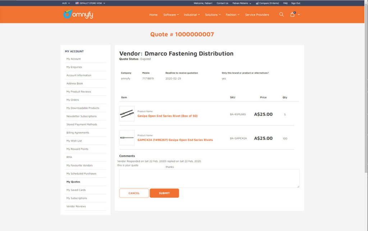Open Stored Payment Methods in the sidebar
368x231 pixels.
(x=82, y=124)
